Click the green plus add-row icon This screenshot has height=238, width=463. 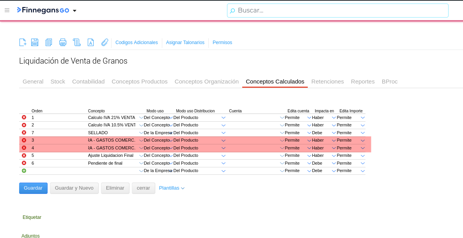click(x=24, y=171)
